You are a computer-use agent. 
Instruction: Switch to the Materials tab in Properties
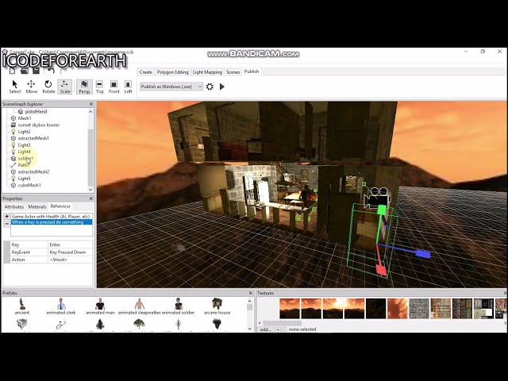click(x=37, y=206)
